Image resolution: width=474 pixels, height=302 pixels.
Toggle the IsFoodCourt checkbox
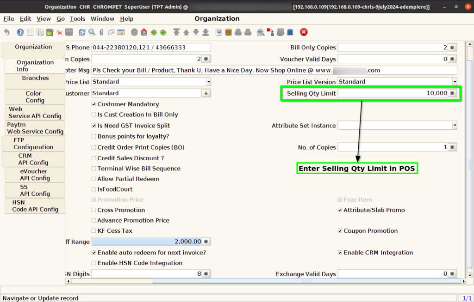pos(94,189)
